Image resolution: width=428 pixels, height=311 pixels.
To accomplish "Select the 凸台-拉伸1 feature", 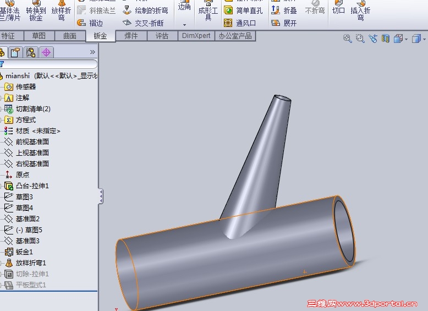I will (x=27, y=186).
